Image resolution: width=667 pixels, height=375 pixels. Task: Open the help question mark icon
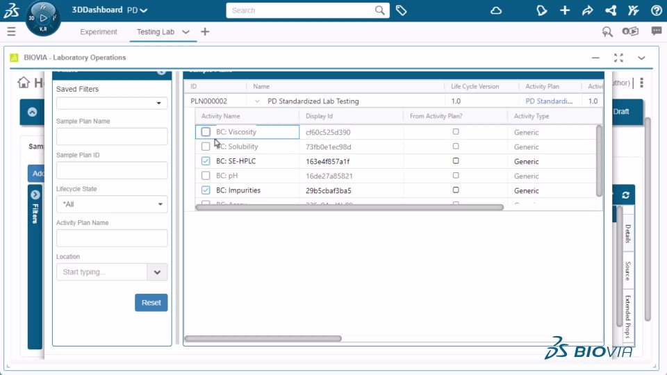point(657,10)
